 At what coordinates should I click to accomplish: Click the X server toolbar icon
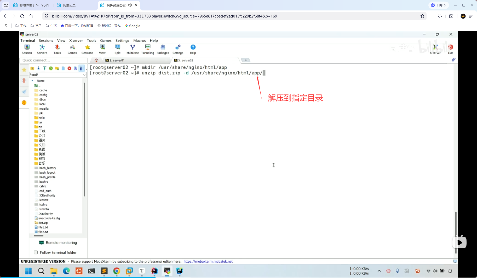click(x=435, y=49)
